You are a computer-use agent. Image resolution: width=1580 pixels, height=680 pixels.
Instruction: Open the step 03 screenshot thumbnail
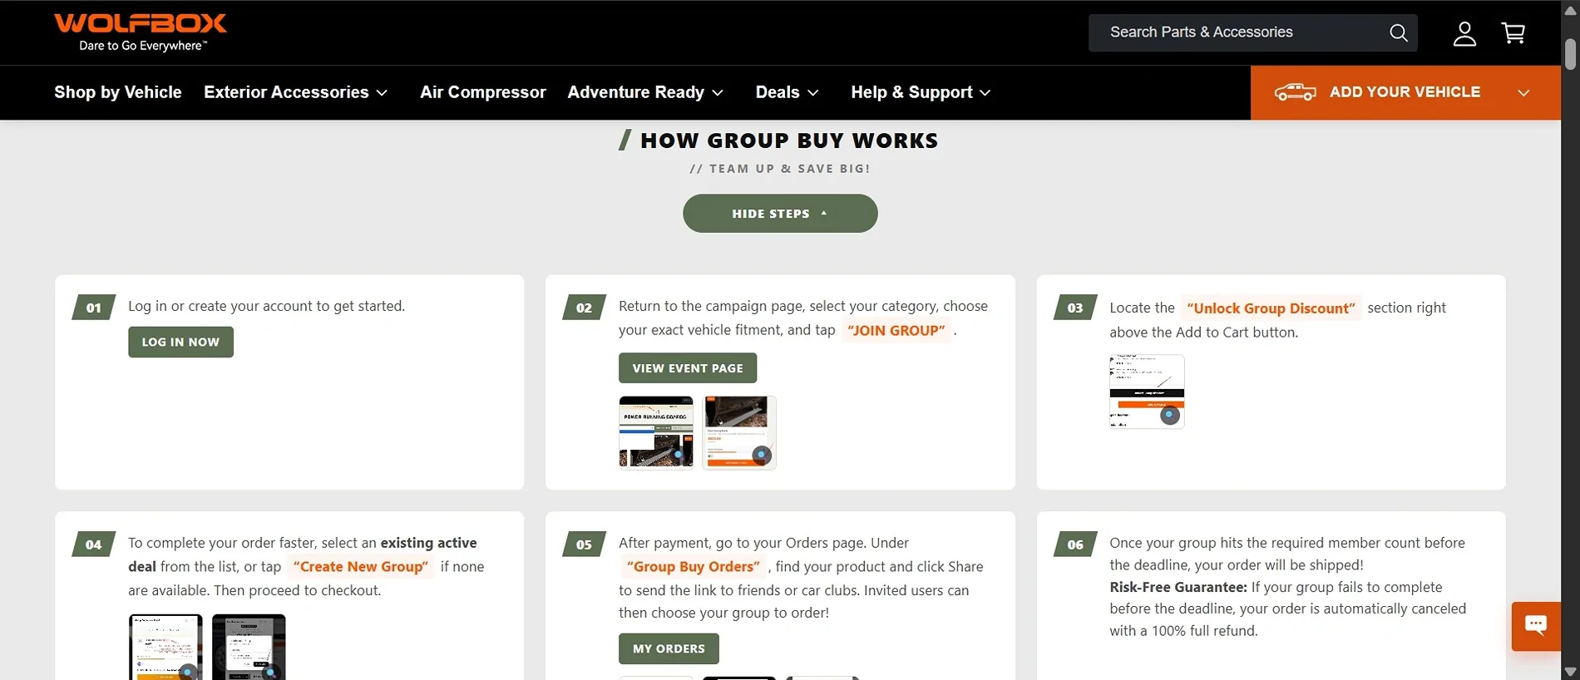pos(1147,392)
